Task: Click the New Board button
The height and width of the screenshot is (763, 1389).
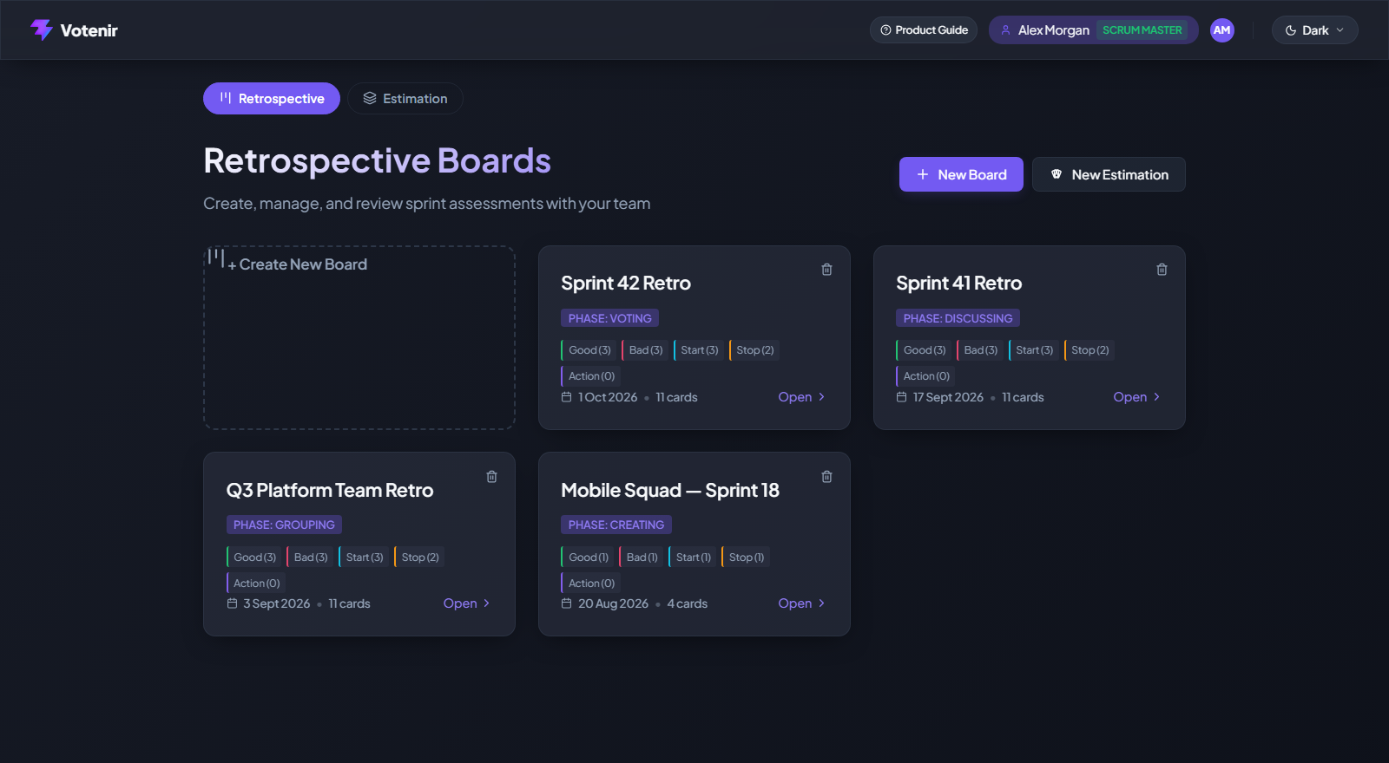Action: pos(961,174)
